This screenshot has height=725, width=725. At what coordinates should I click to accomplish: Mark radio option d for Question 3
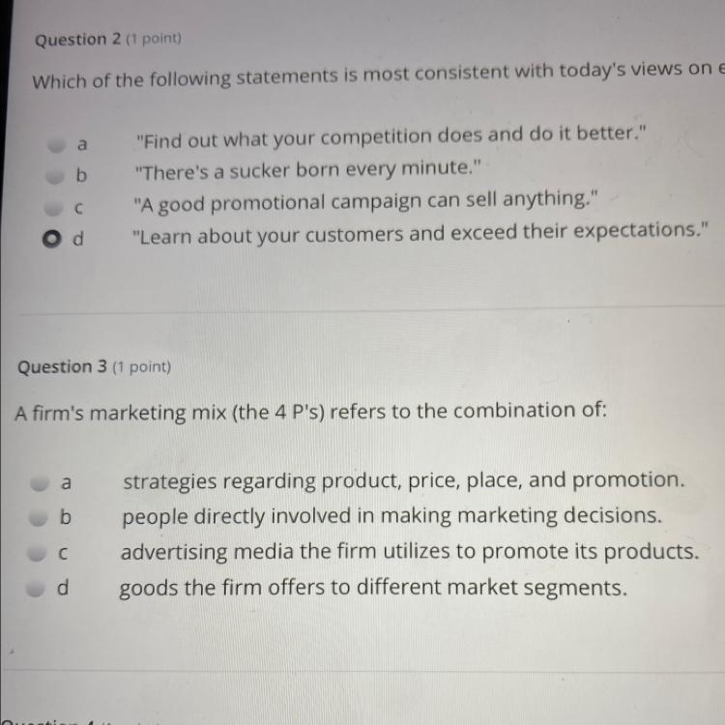tap(39, 589)
